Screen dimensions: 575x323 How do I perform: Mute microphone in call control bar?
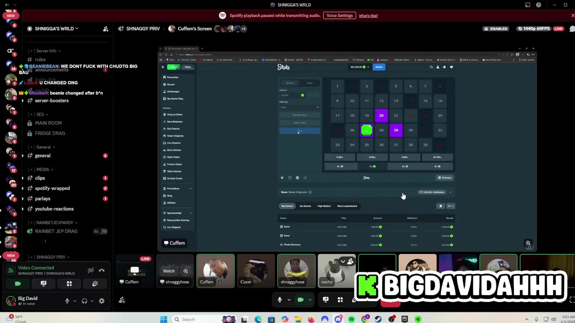279,300
